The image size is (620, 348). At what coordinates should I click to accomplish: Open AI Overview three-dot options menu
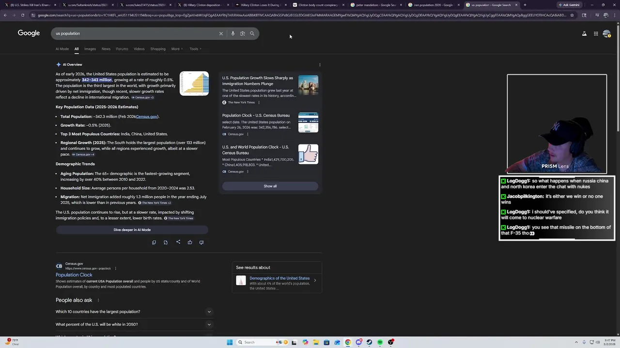tap(320, 64)
